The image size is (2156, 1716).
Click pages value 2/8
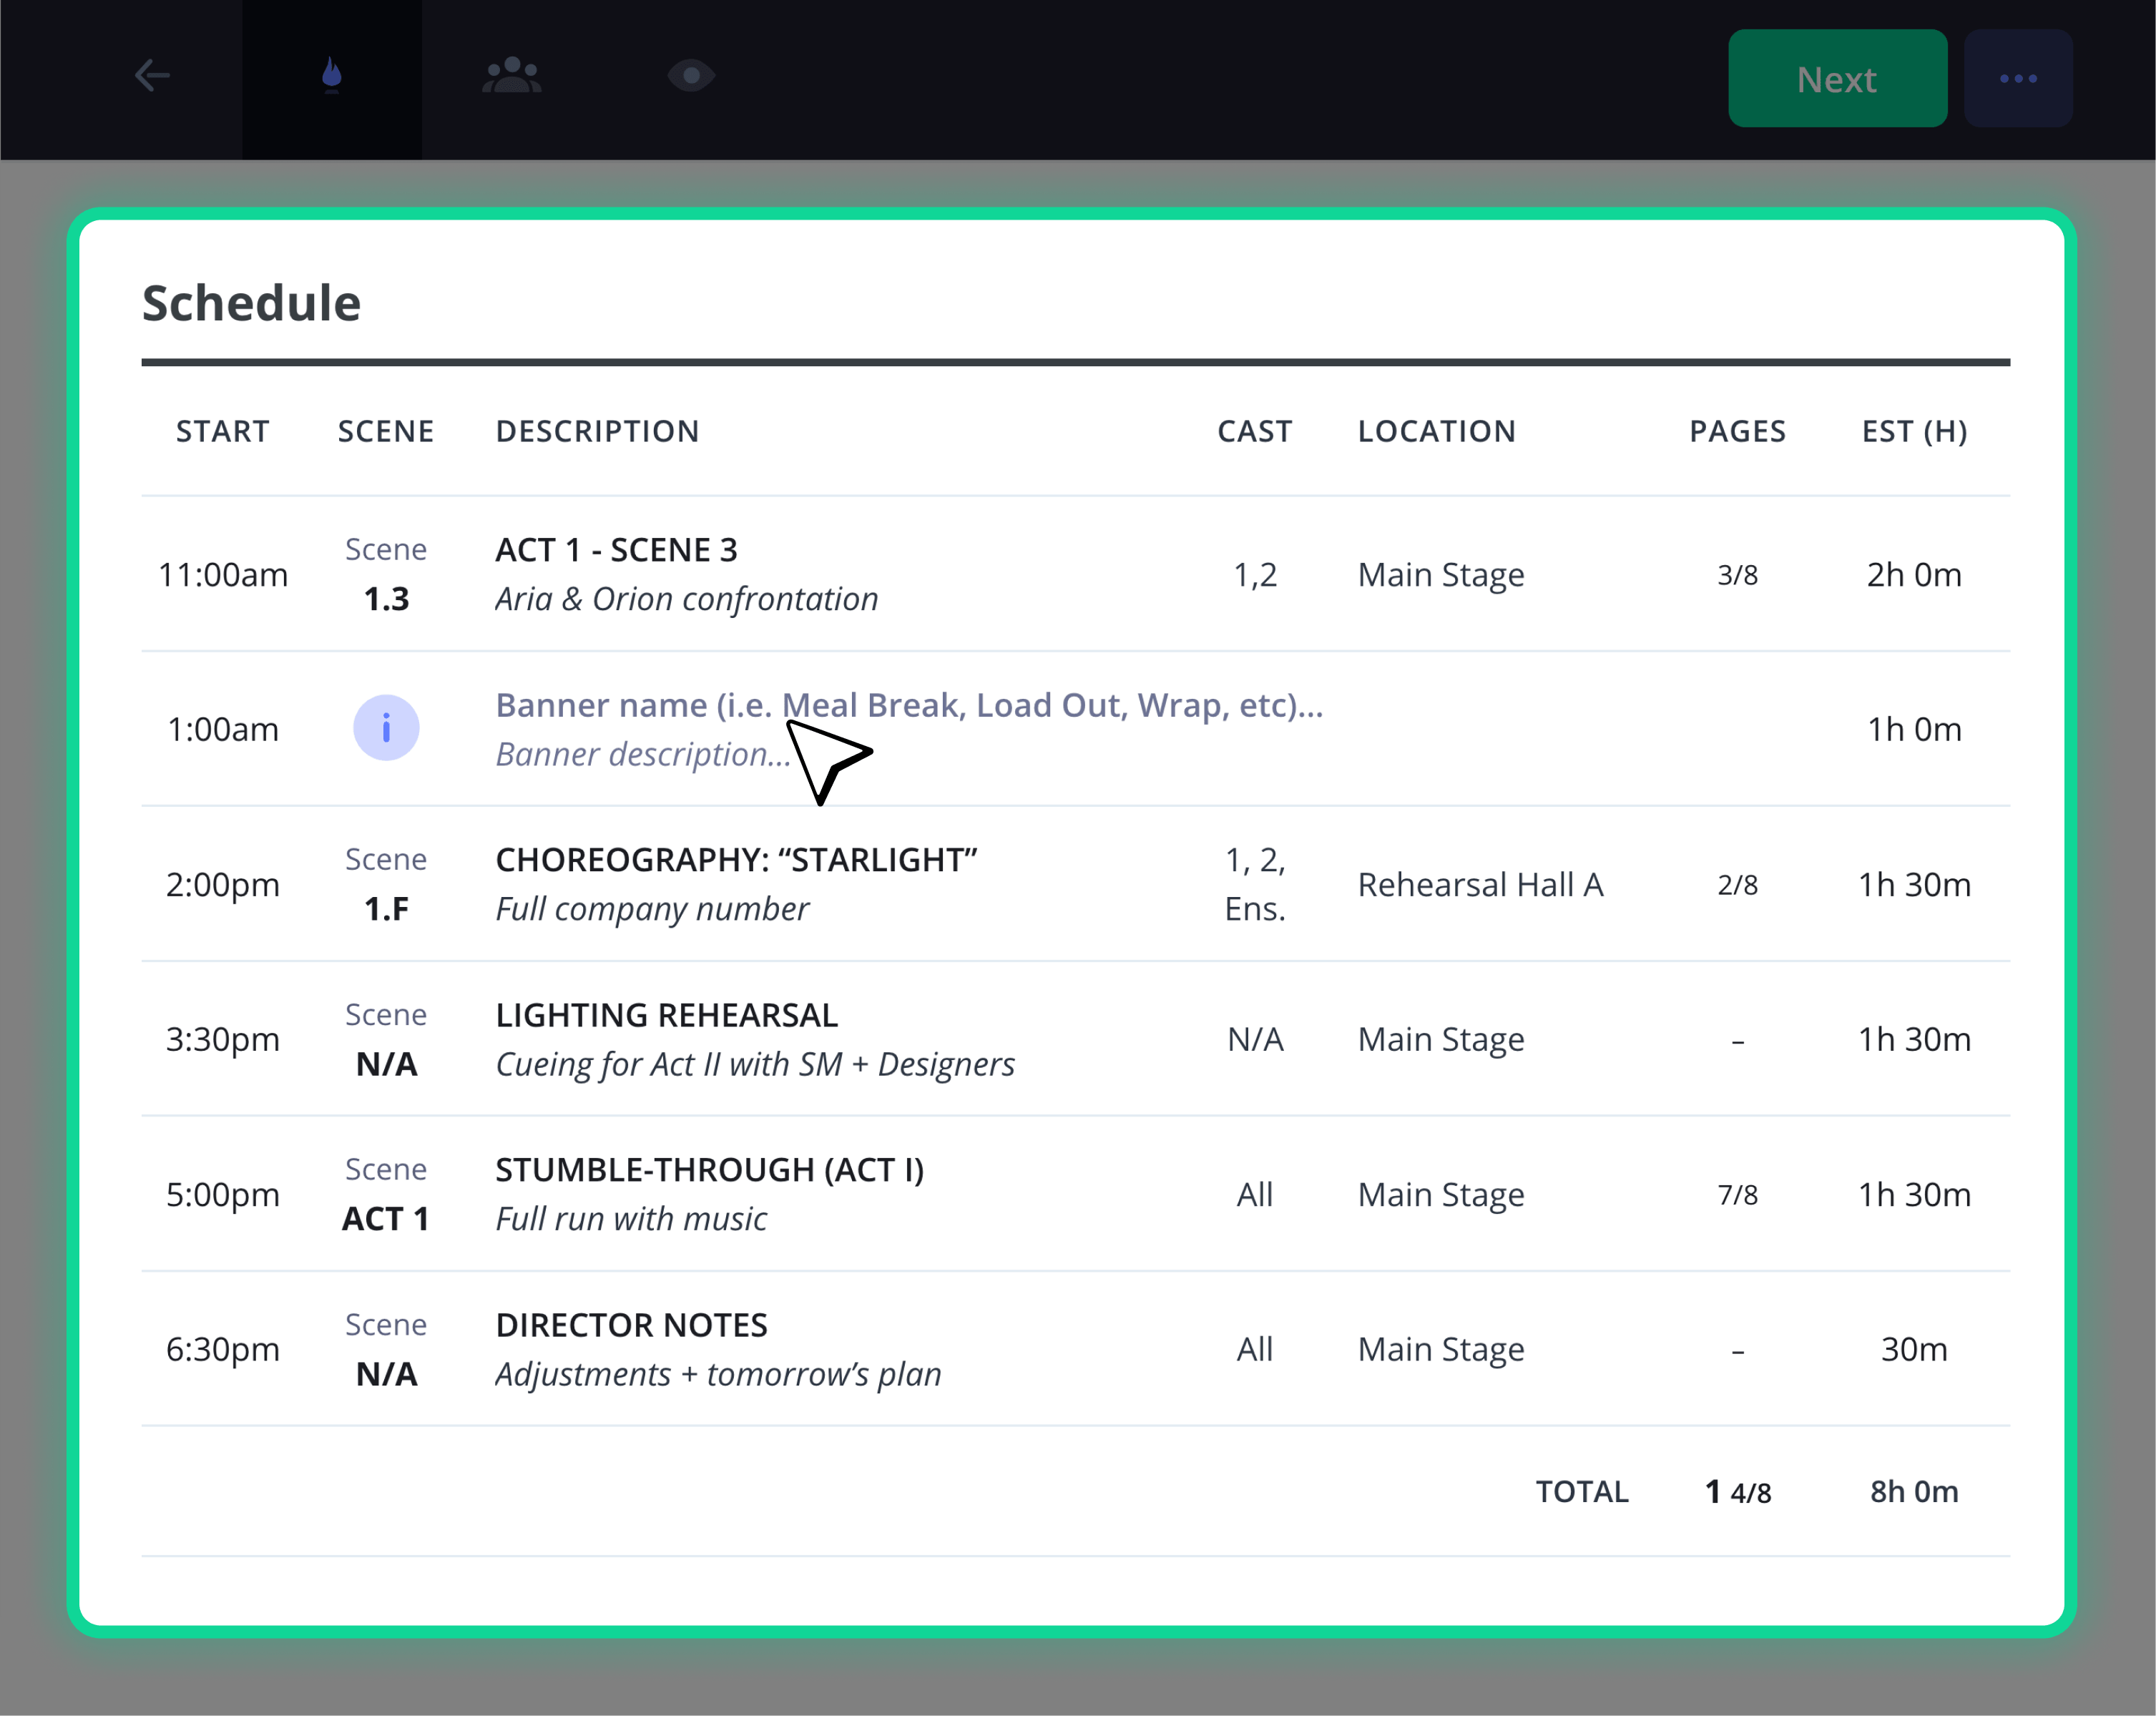point(1738,885)
